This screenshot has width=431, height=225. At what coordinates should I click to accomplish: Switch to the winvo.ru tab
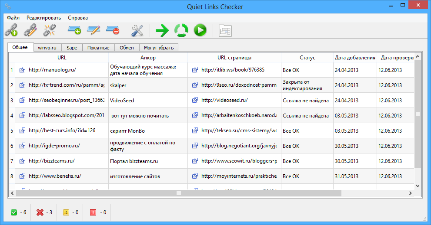click(x=47, y=48)
